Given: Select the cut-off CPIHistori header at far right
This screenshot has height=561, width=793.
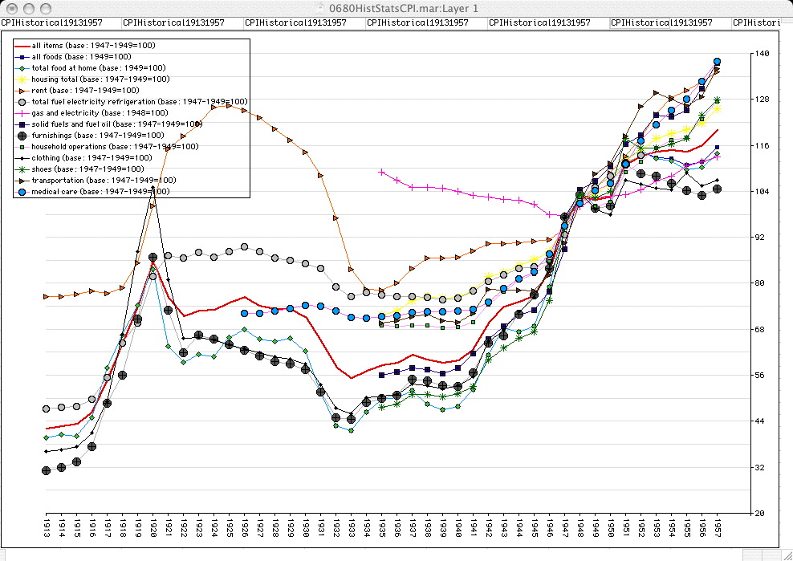Looking at the screenshot, I should point(761,22).
